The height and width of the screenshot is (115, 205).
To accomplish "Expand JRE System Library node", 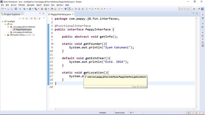I will [5, 35].
